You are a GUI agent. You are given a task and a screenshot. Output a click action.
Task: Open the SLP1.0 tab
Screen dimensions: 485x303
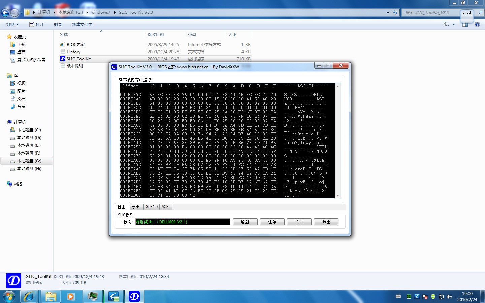point(152,207)
